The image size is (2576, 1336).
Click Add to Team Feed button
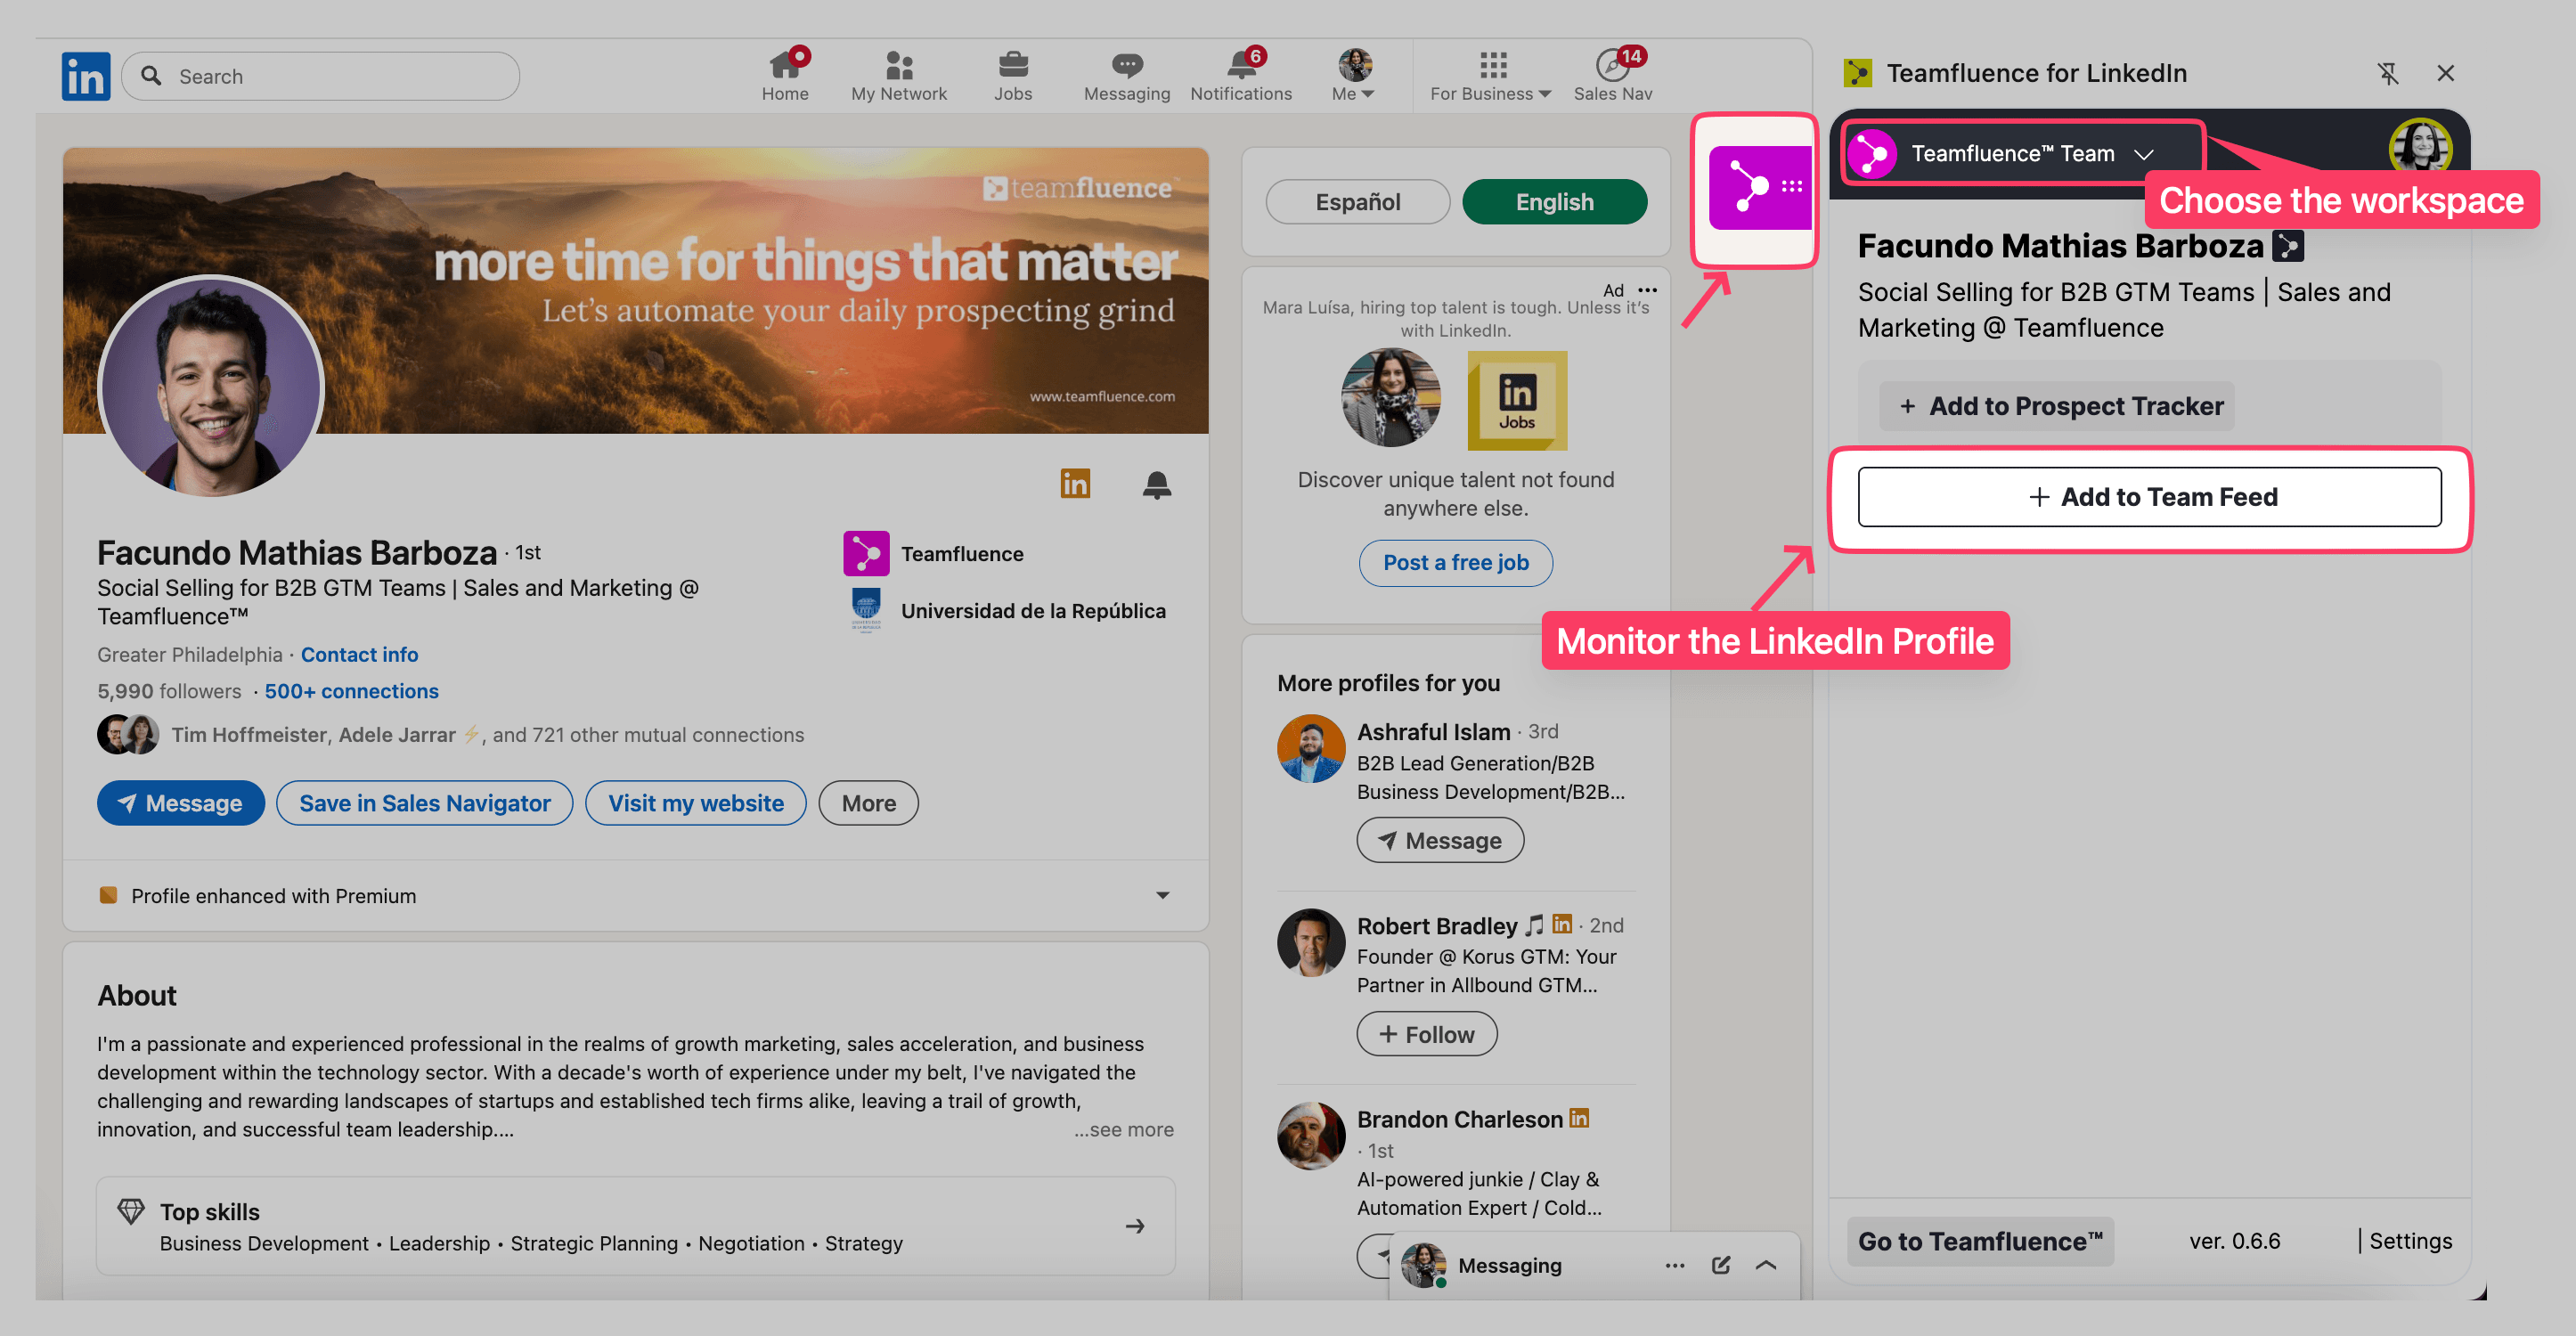tap(2149, 497)
